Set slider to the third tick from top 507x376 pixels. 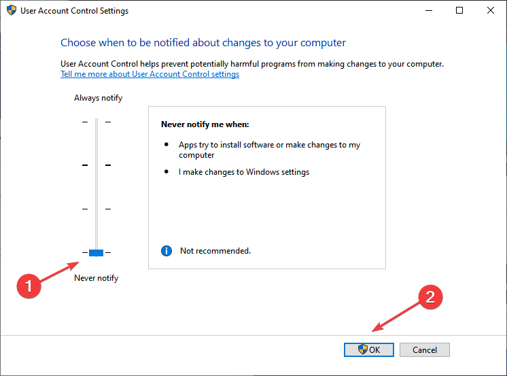(97, 209)
